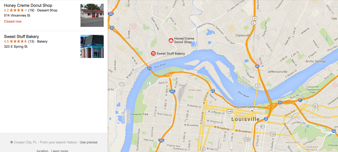Click the US 31W route shield
This screenshot has width=338, height=152.
229,111
